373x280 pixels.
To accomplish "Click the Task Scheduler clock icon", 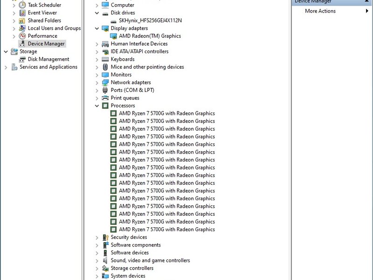I will tap(22, 5).
